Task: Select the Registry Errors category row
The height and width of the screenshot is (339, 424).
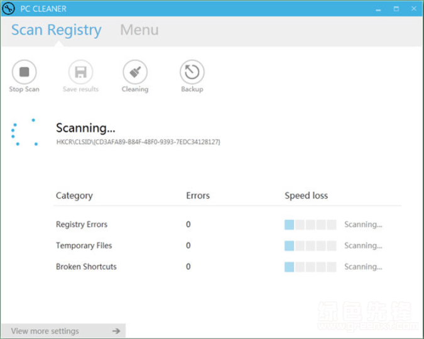Action: pyautogui.click(x=227, y=224)
